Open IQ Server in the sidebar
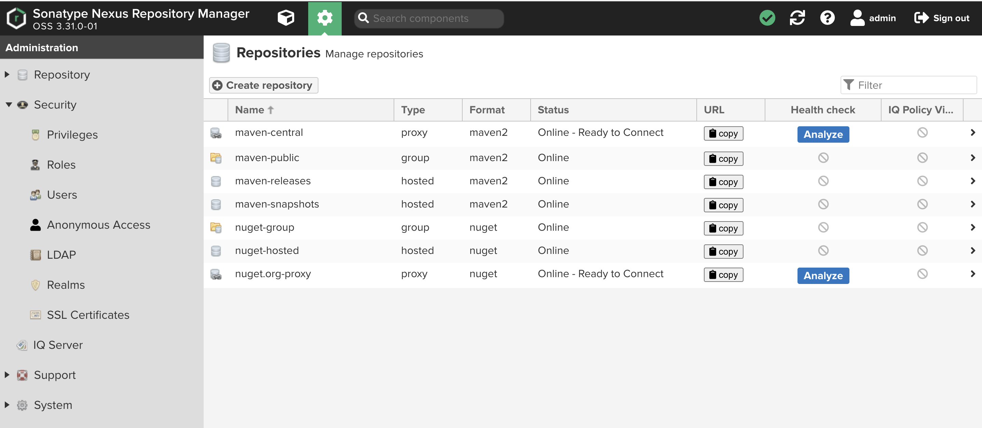 (57, 345)
